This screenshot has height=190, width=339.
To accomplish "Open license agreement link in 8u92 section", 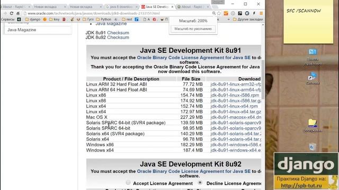I will [194, 171].
